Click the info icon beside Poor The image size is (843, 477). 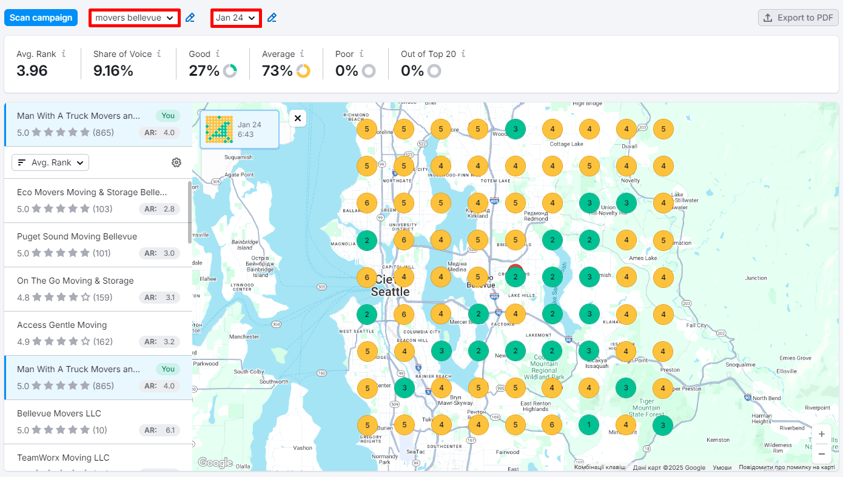(x=361, y=54)
